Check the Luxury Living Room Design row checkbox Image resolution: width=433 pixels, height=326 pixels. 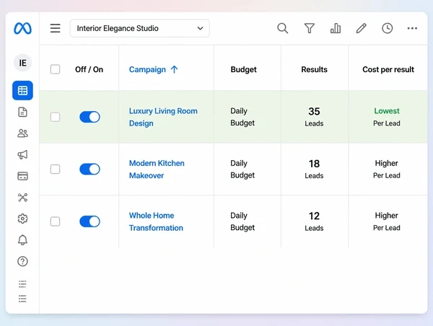[56, 117]
